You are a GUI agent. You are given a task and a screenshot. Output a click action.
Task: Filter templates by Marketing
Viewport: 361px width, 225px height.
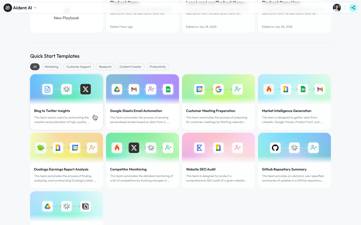pyautogui.click(x=51, y=67)
